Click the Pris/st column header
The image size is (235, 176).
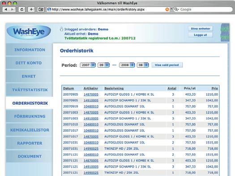pyautogui.click(x=190, y=88)
